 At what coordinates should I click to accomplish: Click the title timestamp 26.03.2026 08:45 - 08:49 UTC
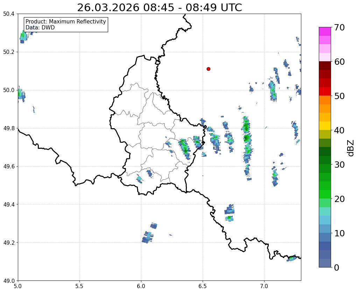click(159, 8)
